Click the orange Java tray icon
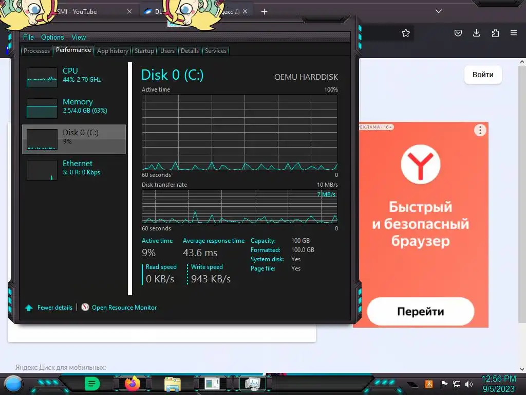Image resolution: width=526 pixels, height=395 pixels. coord(429,384)
